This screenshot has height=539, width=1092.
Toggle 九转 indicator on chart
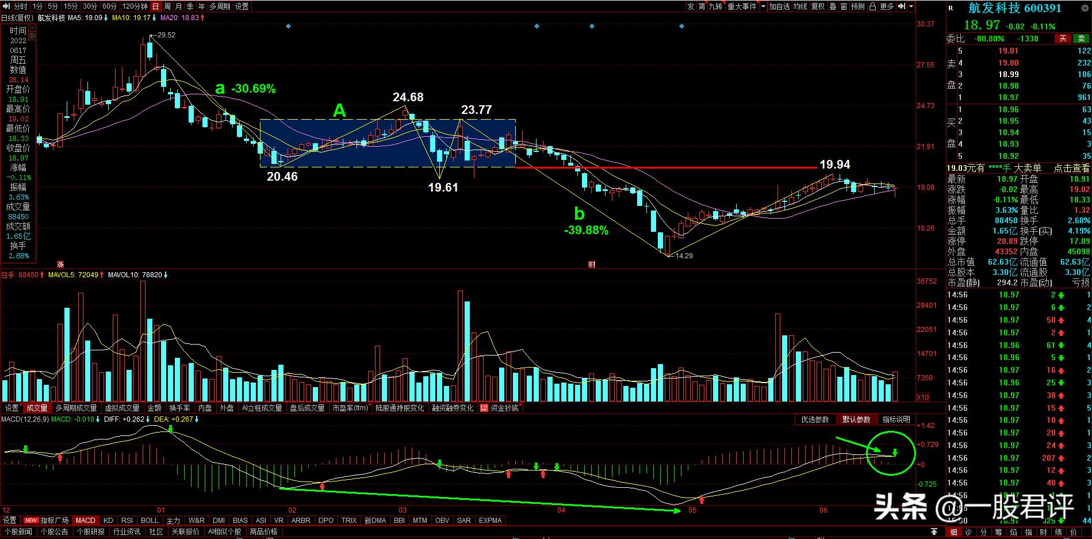[x=715, y=6]
